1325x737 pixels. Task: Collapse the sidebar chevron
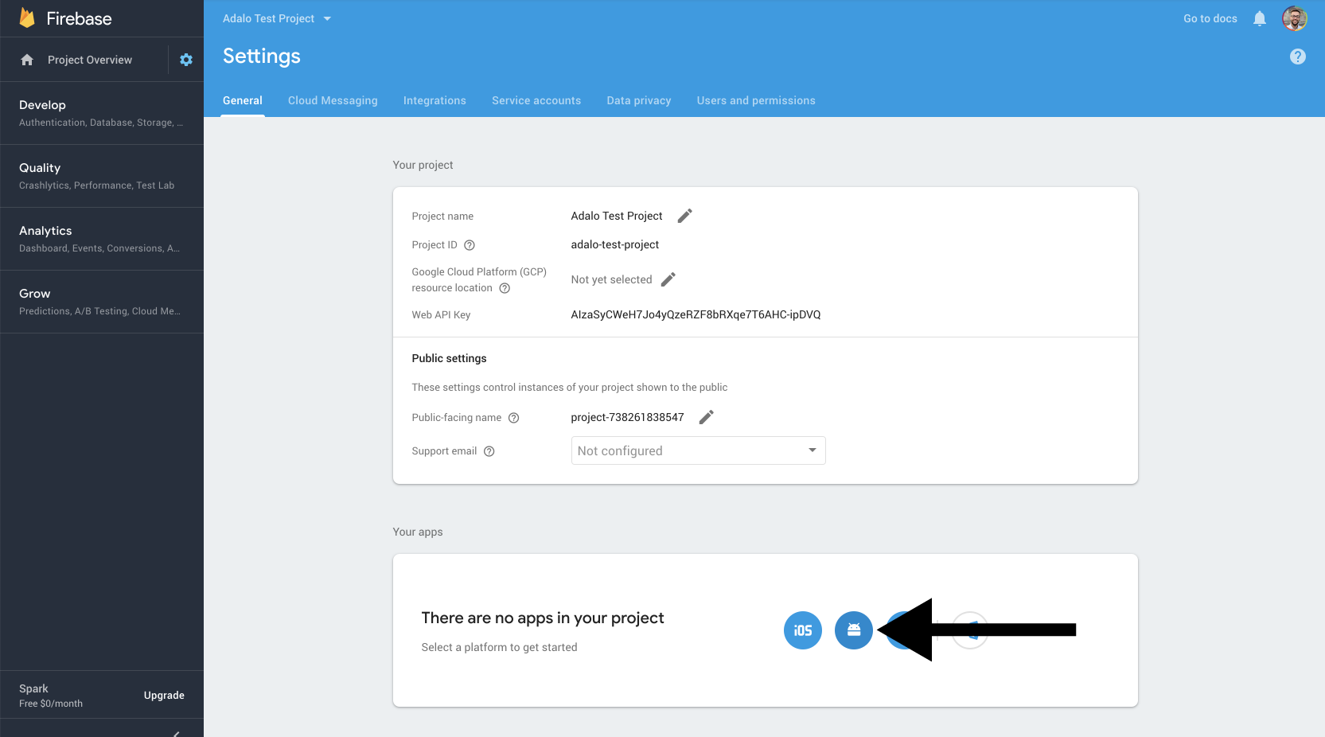176,733
